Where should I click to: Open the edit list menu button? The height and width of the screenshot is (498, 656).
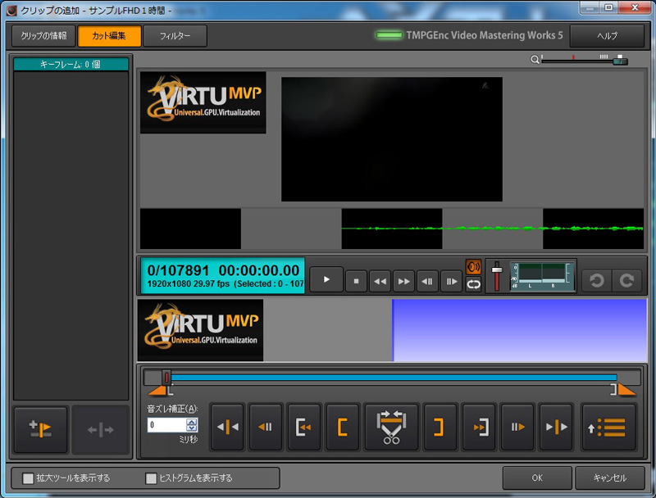point(608,427)
